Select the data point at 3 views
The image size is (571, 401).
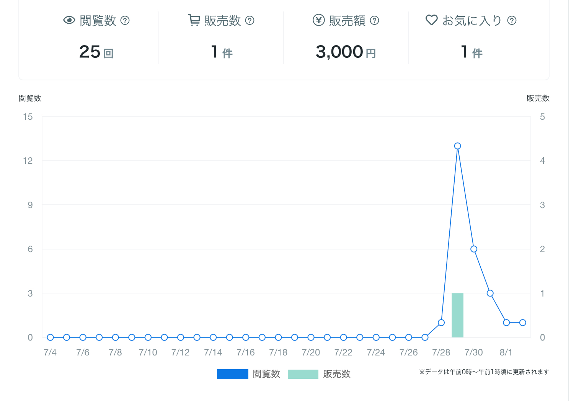pyautogui.click(x=490, y=293)
